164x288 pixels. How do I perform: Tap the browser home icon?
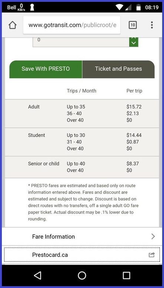pyautogui.click(x=13, y=25)
